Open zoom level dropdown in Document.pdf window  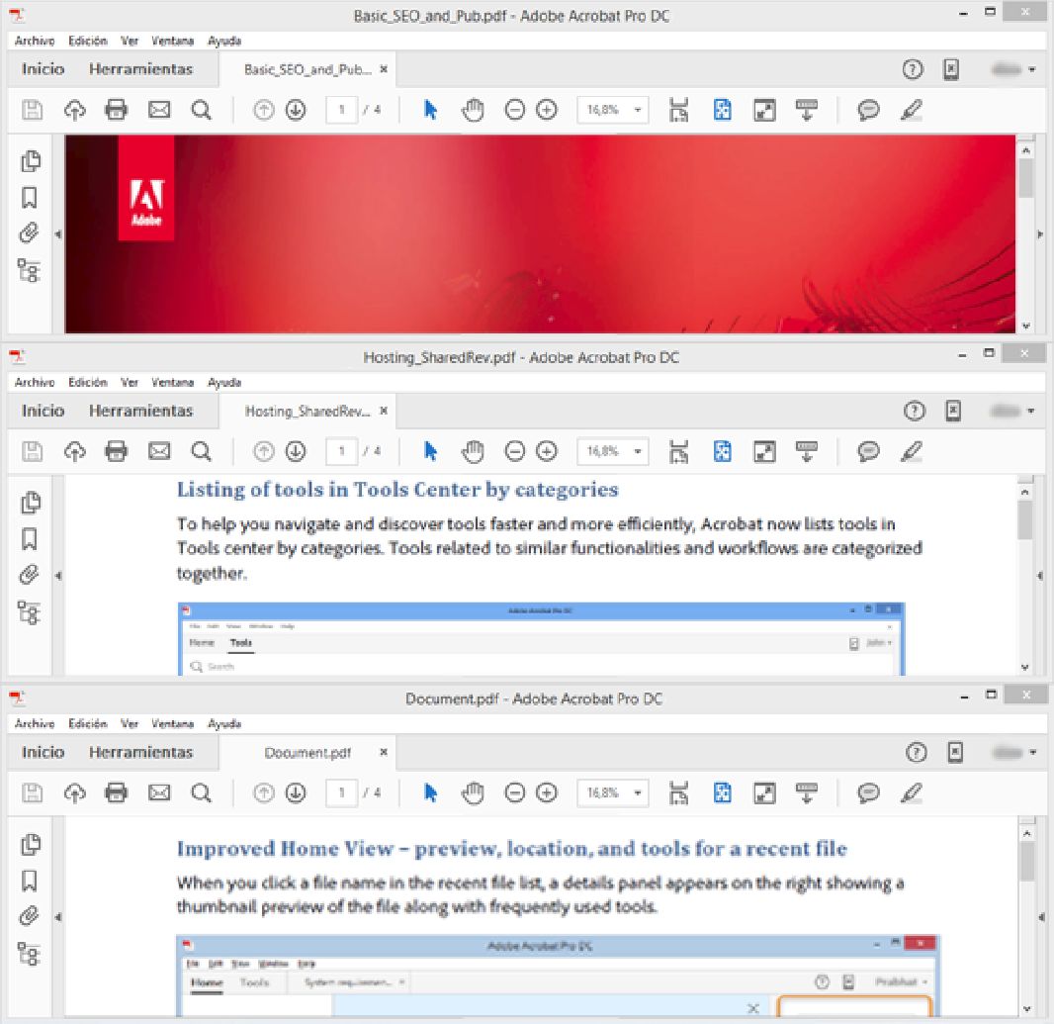click(x=637, y=792)
